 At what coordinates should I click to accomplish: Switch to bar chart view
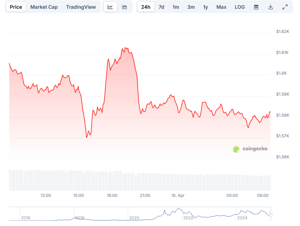[x=124, y=7]
